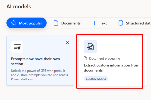Dismiss the Prompts notice with the X
151x100 pixels.
[67, 43]
